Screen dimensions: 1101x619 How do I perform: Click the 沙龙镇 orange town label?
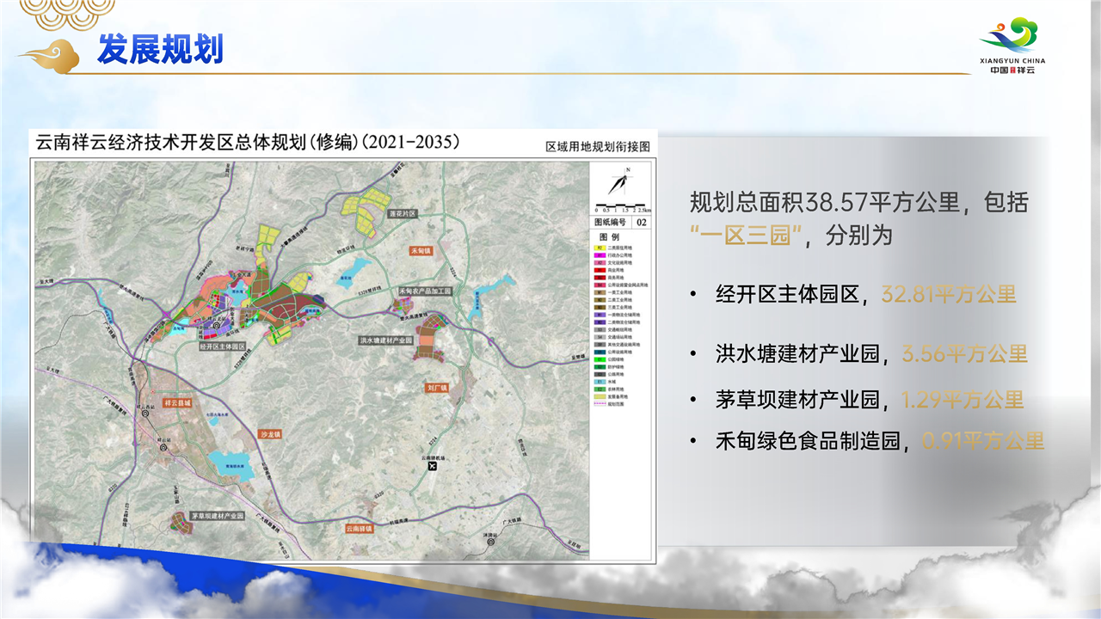(271, 435)
